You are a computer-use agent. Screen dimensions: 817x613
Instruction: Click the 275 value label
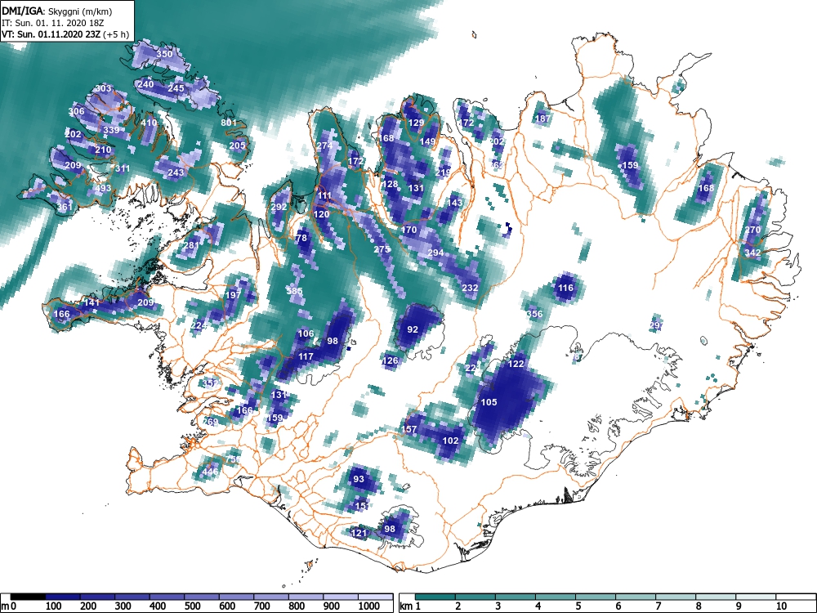[x=382, y=249]
